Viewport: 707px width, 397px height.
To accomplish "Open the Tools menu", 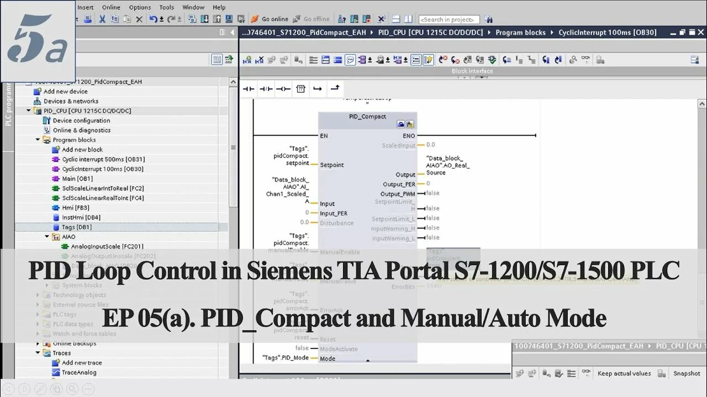I will pyautogui.click(x=166, y=7).
